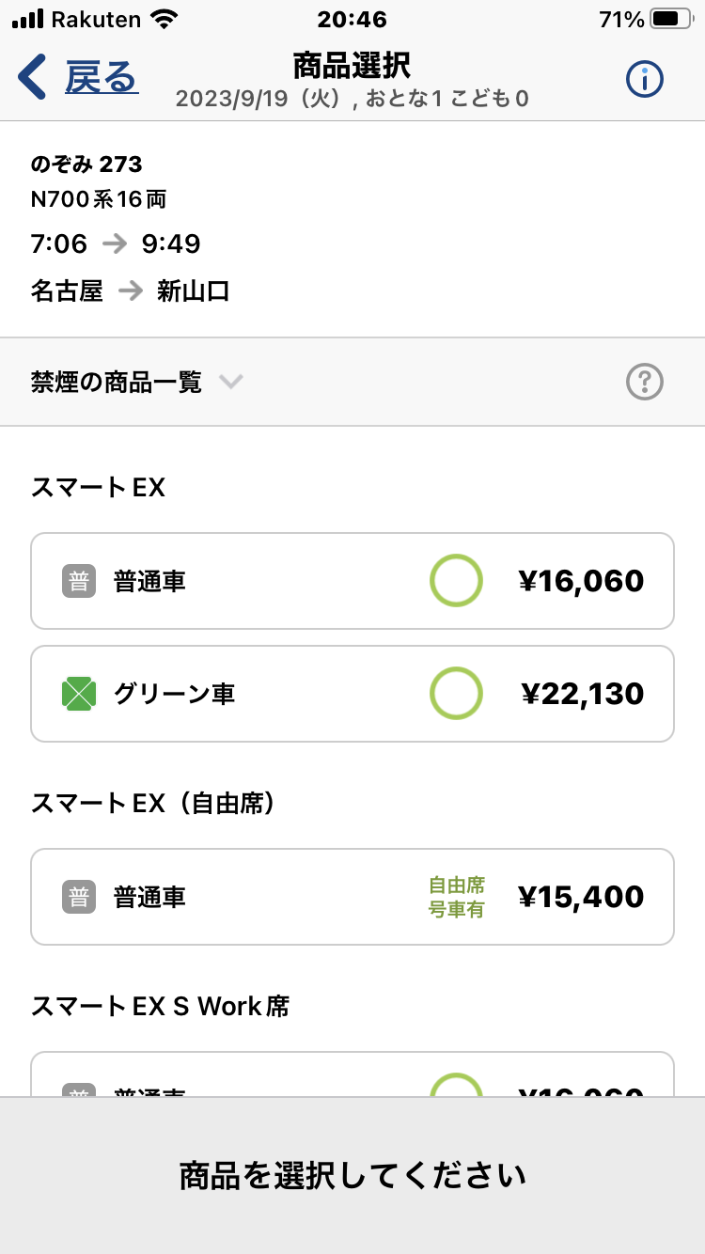This screenshot has width=705, height=1254.
Task: Expand the 禁煙の商品一覧 dropdown chevron
Action: tap(231, 382)
